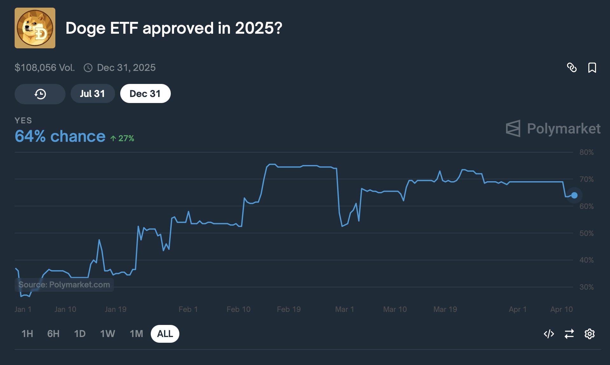Select the Jul 31 date tab
Screen dimensions: 610x365
coord(93,94)
